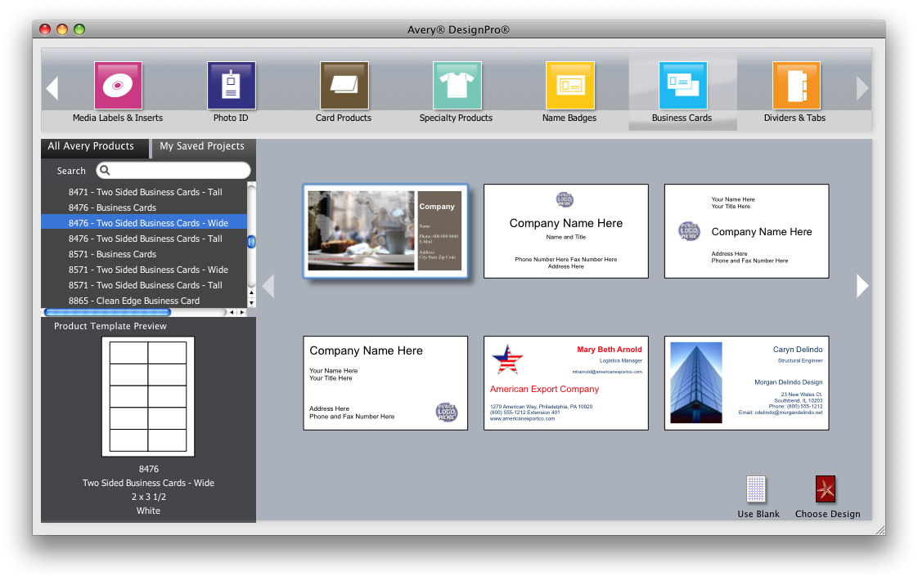Switch to My Saved Projects tab
The image size is (918, 580).
[202, 146]
